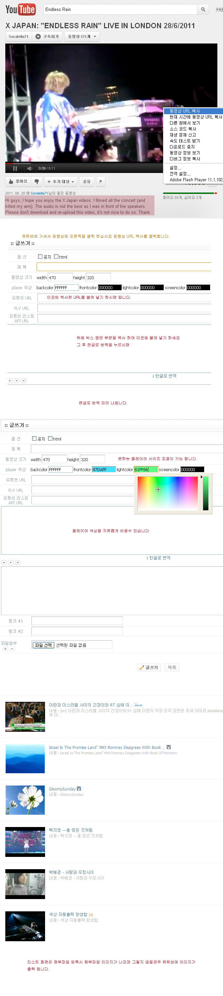
Task: Click the 공유 share button
Action: click(87, 181)
